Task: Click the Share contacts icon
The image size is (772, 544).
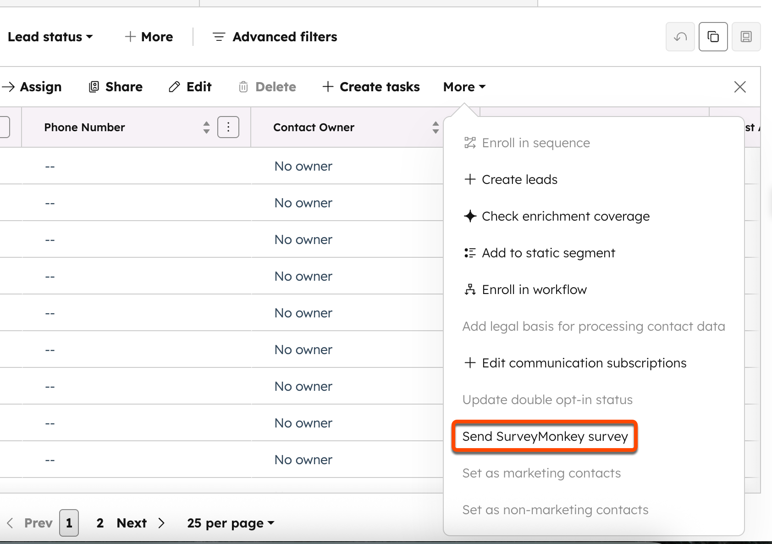Action: [94, 87]
